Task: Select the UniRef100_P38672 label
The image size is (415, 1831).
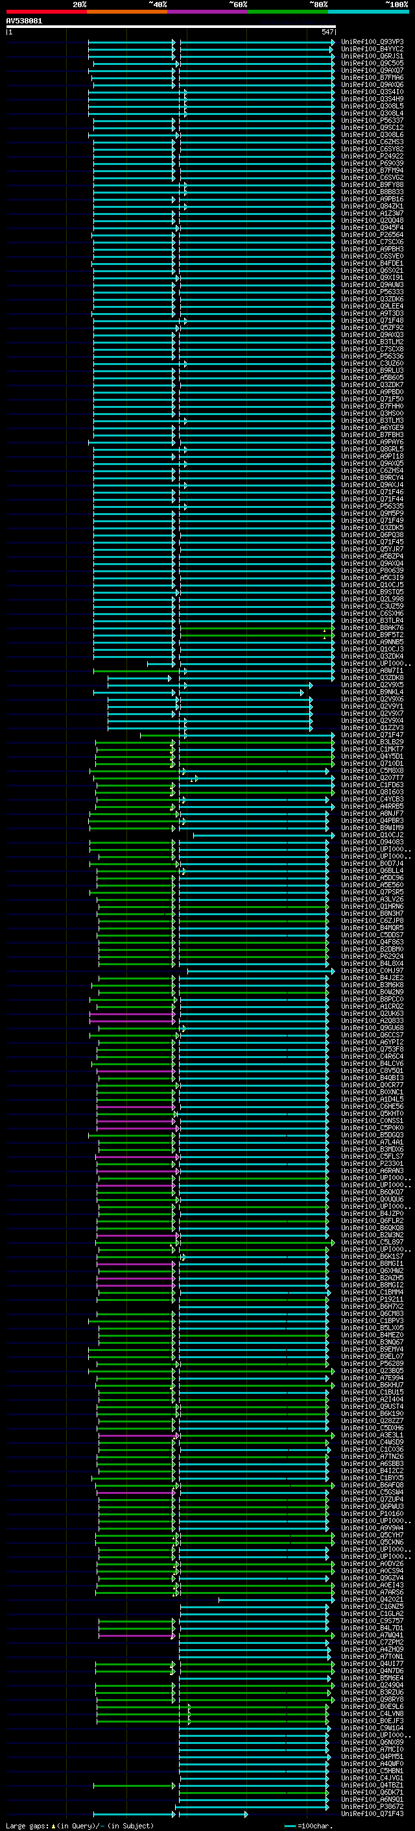Action: 372,1806
